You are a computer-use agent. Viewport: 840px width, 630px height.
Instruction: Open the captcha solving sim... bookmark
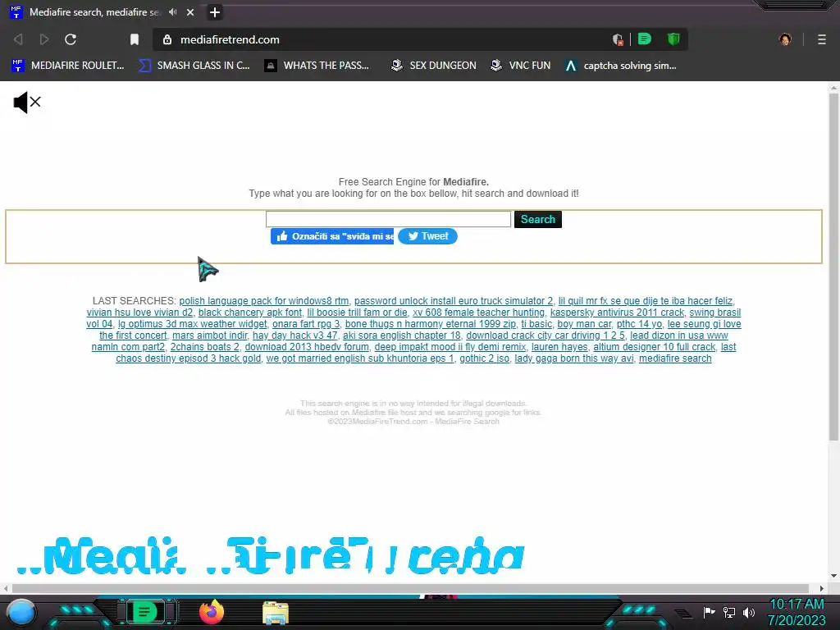click(621, 66)
